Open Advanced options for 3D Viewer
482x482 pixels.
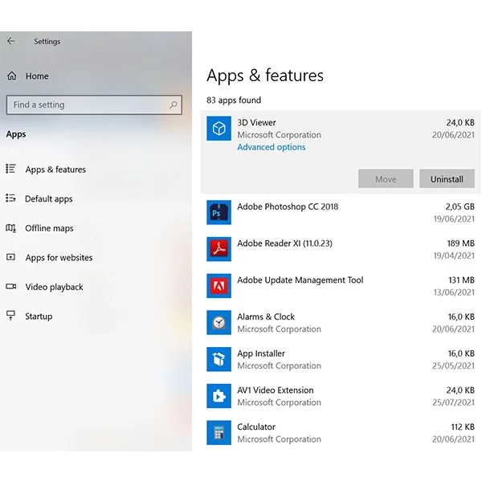click(x=272, y=147)
